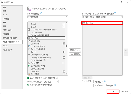Select クイック アクセス ツール バー category

12,42
